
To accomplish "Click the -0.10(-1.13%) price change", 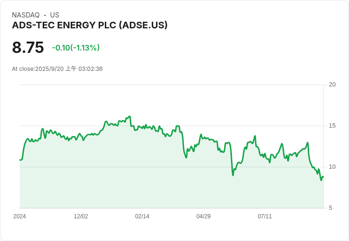I will pyautogui.click(x=76, y=48).
